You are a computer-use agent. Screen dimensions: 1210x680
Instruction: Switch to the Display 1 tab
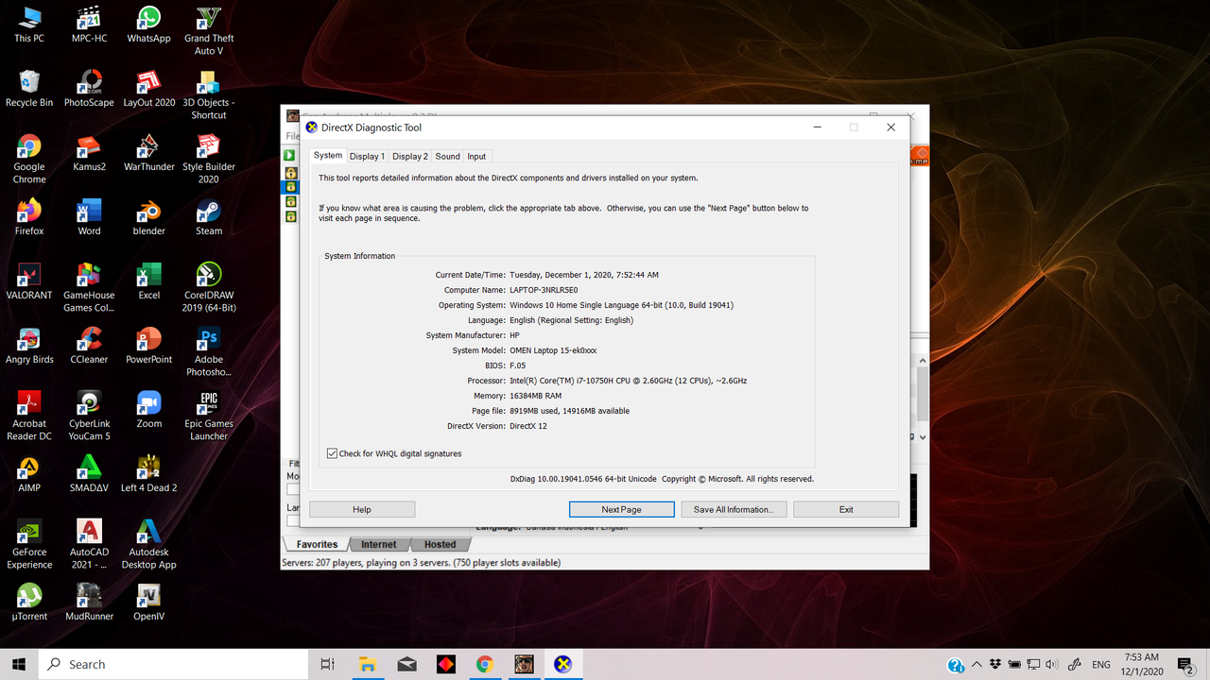tap(367, 156)
